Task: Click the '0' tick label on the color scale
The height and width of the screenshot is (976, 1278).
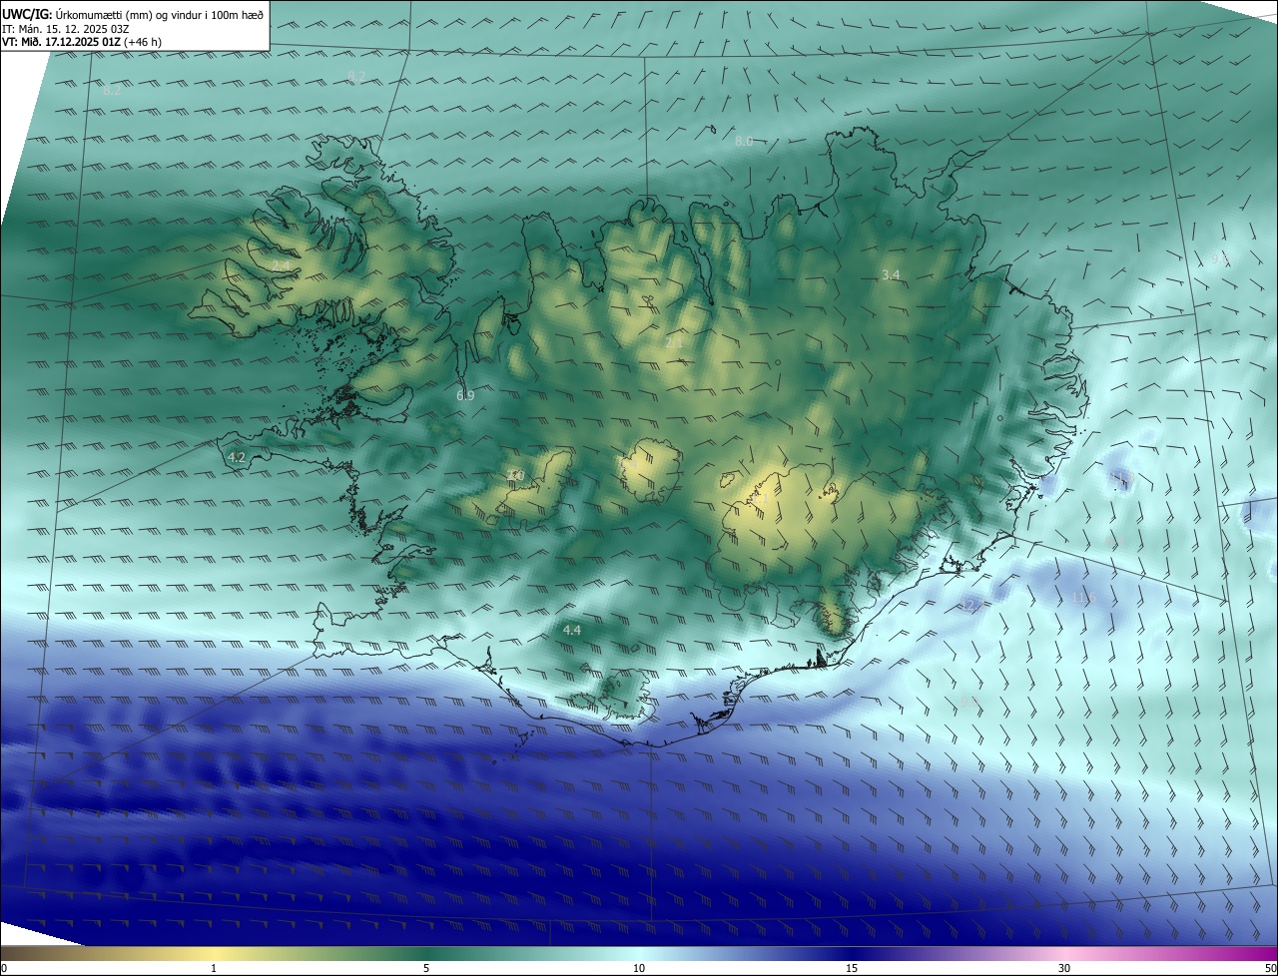Action: [4, 968]
